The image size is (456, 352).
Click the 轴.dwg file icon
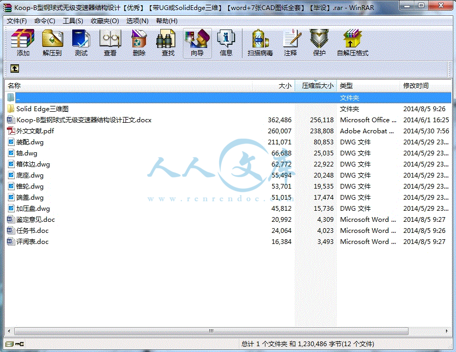(x=11, y=153)
